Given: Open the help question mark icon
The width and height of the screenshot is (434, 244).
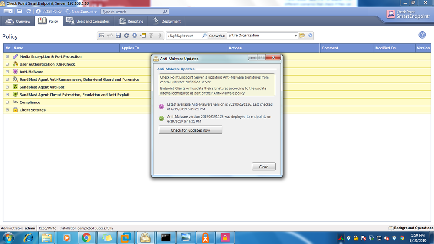Looking at the screenshot, I should [422, 35].
